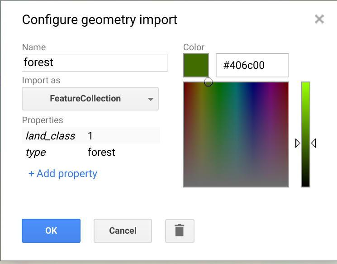Click the trash icon to delete geometry
The width and height of the screenshot is (337, 264).
click(x=180, y=230)
